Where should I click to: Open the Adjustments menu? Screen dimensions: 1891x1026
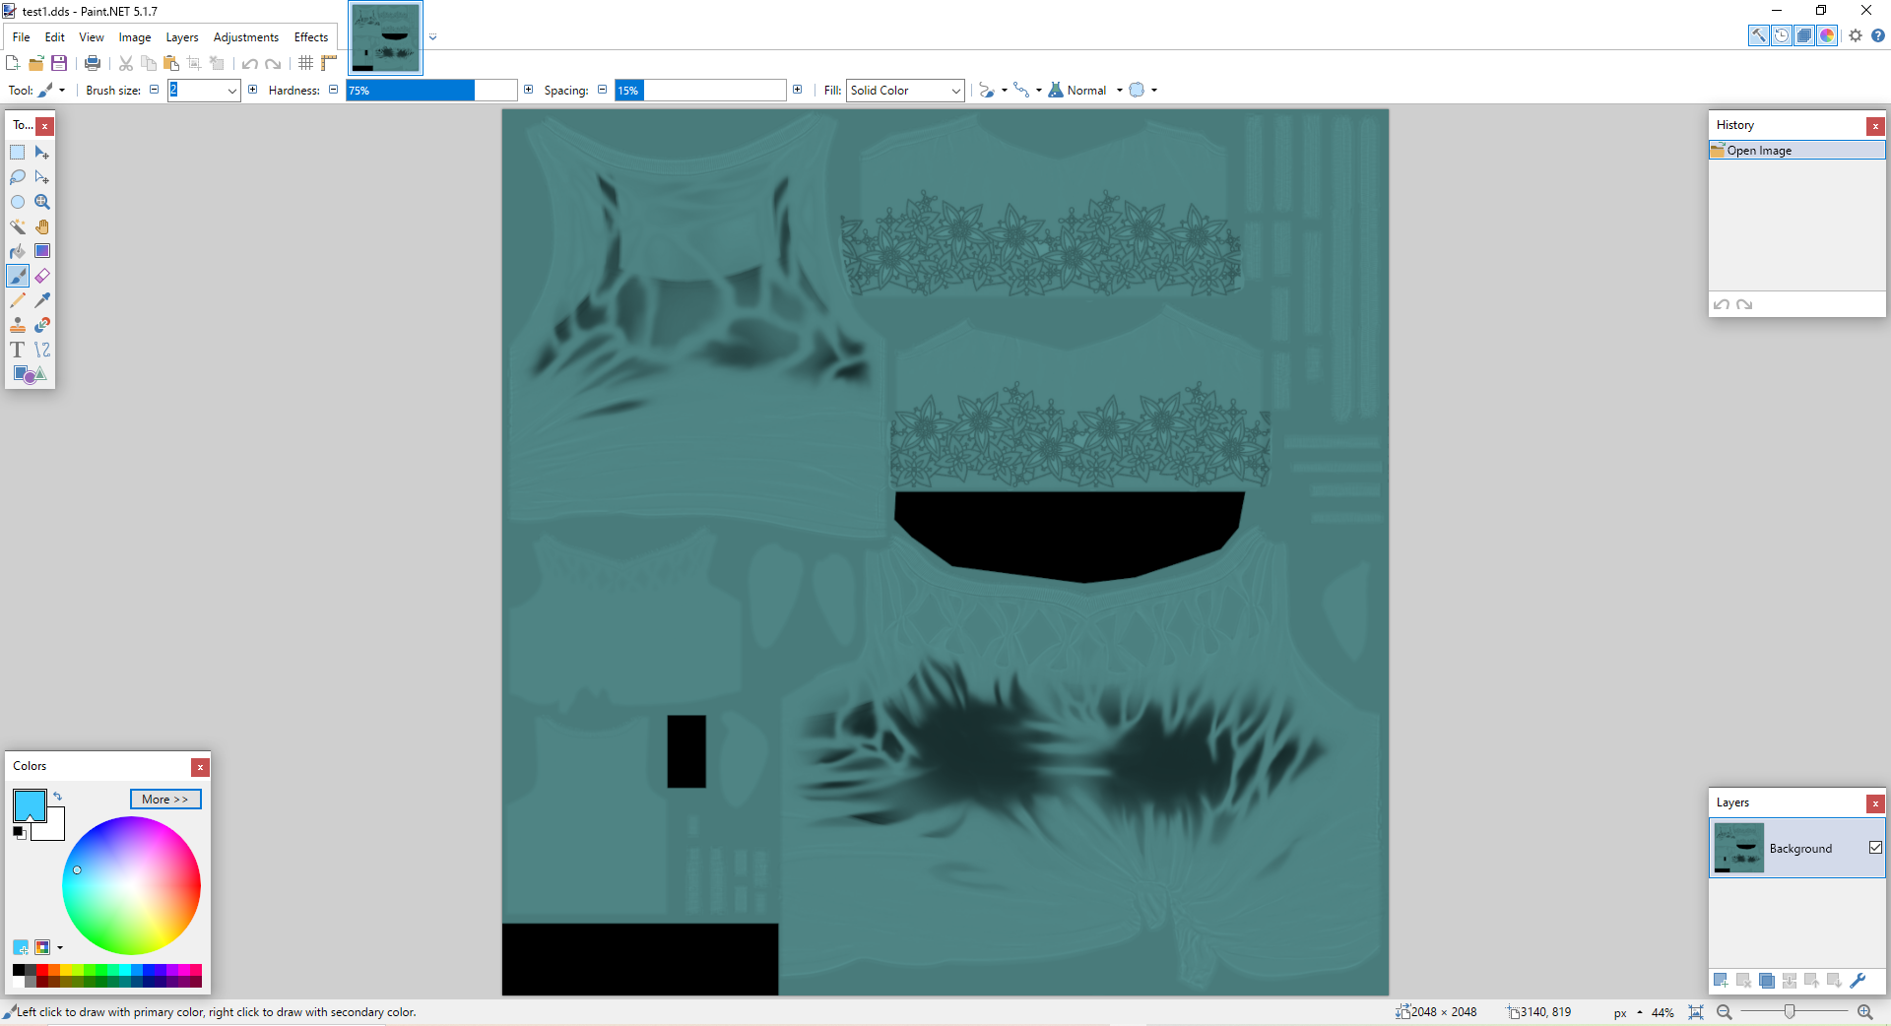(x=245, y=37)
